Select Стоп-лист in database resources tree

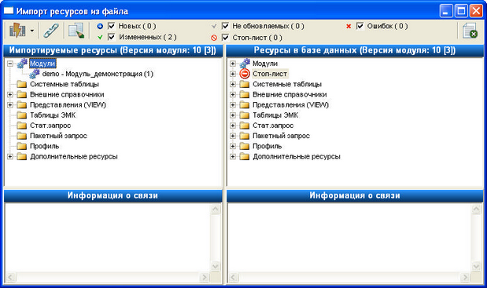pos(270,74)
